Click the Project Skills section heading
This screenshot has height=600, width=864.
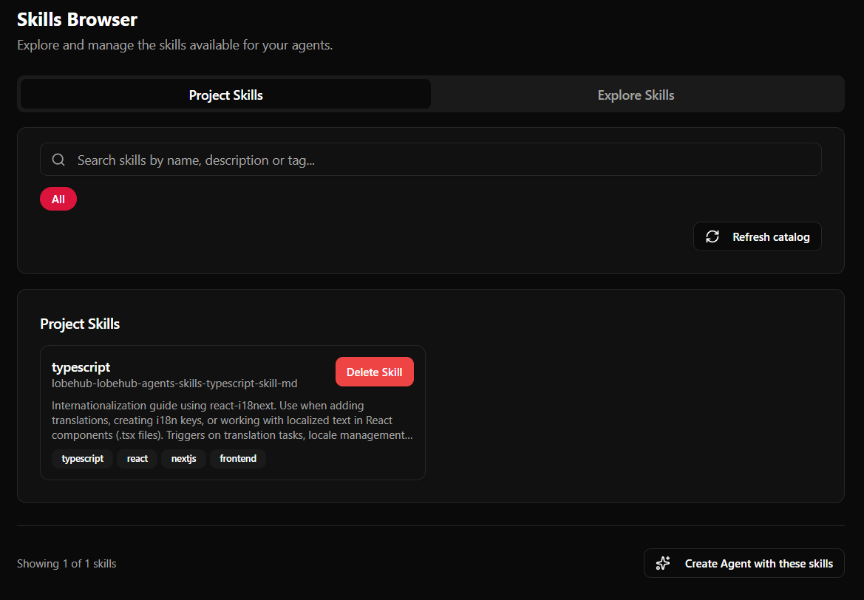coord(80,324)
